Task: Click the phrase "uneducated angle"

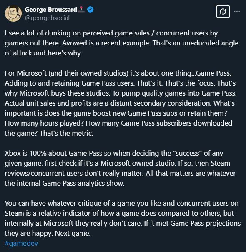Action: 211,43
